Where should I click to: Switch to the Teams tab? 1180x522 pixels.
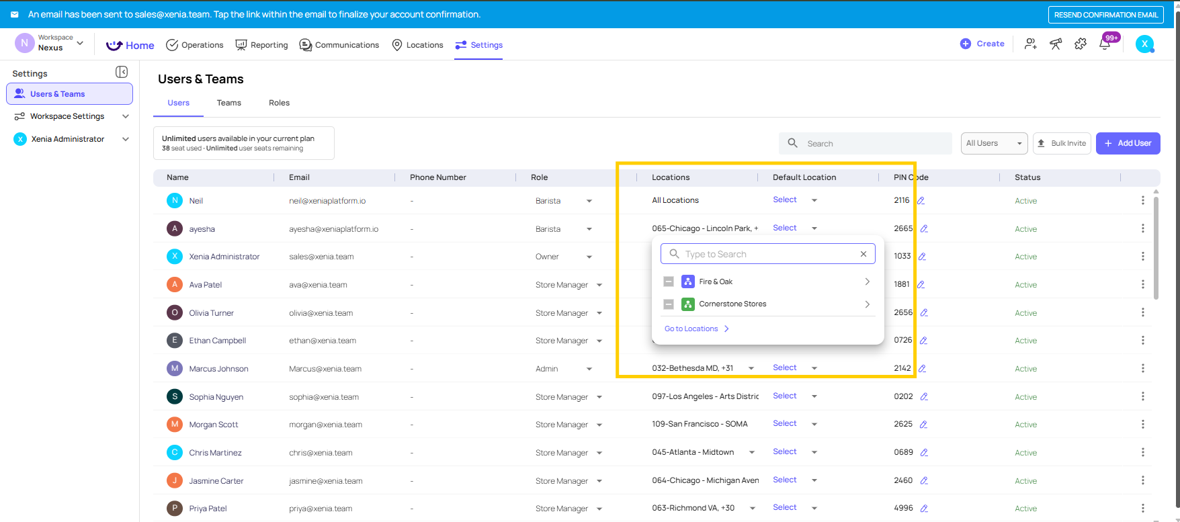(x=228, y=103)
